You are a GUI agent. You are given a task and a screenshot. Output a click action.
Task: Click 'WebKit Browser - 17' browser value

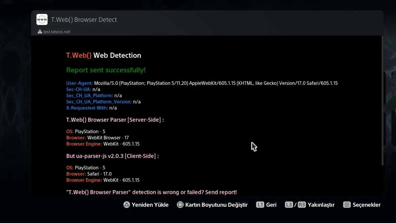tap(108, 138)
